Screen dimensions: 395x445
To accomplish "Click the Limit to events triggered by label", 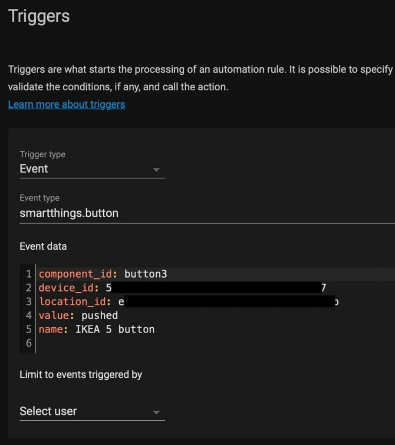I will tap(81, 375).
